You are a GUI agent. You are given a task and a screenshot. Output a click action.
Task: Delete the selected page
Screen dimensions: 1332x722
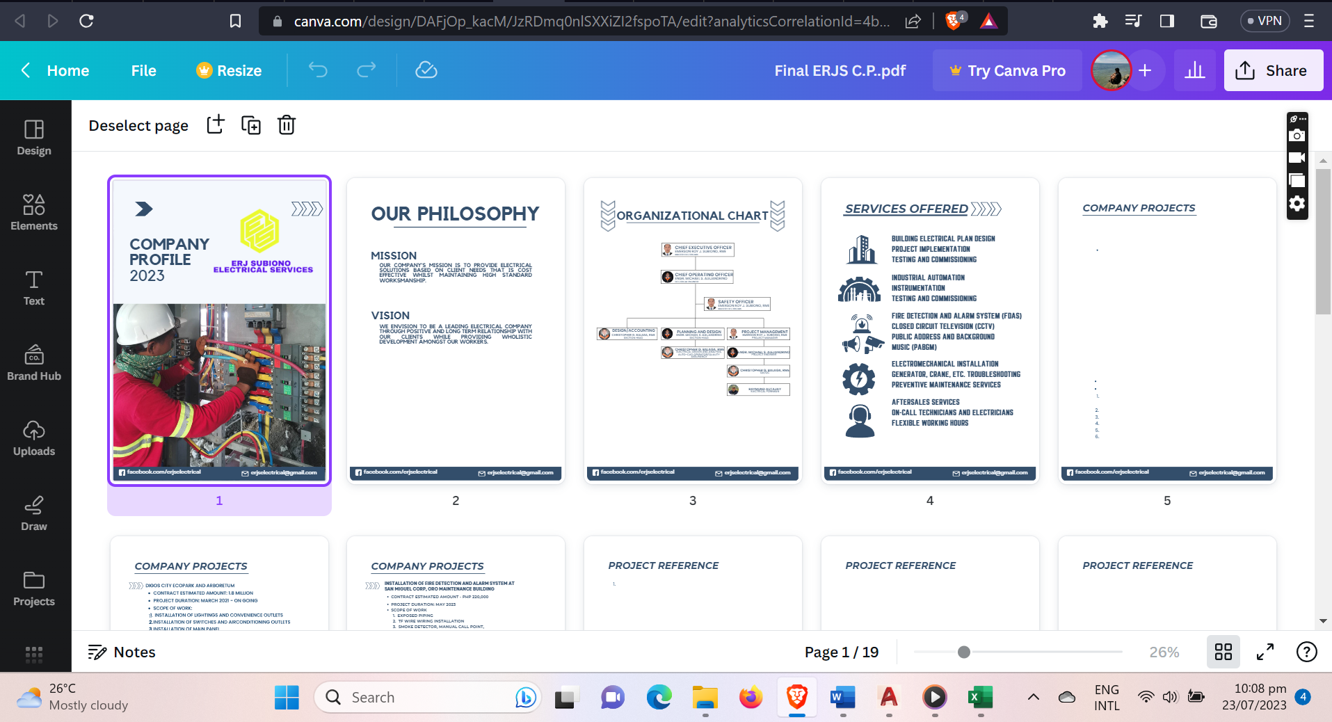[287, 125]
